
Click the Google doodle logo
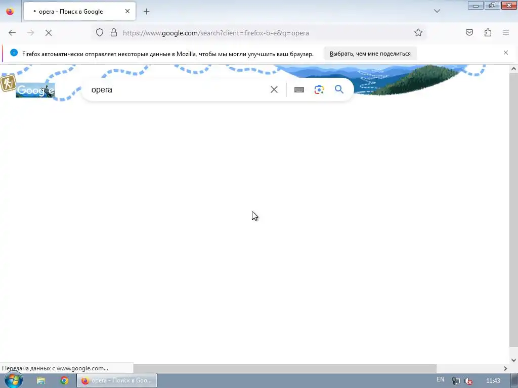coord(35,90)
